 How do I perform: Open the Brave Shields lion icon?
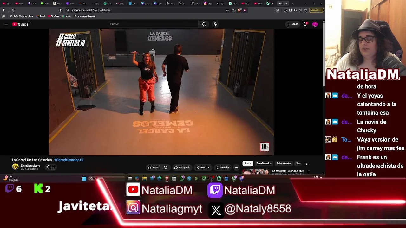(239, 10)
